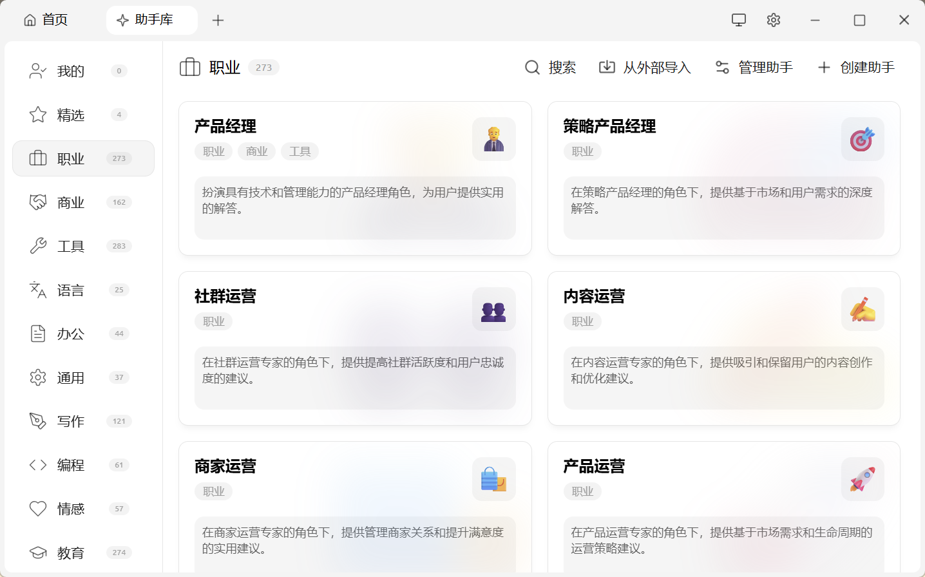This screenshot has height=577, width=925.
Task: Click the 产品经理 assistant avatar icon
Action: (x=494, y=139)
